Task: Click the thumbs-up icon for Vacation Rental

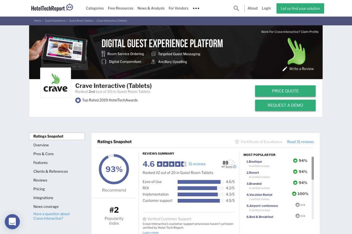Action: click(294, 193)
